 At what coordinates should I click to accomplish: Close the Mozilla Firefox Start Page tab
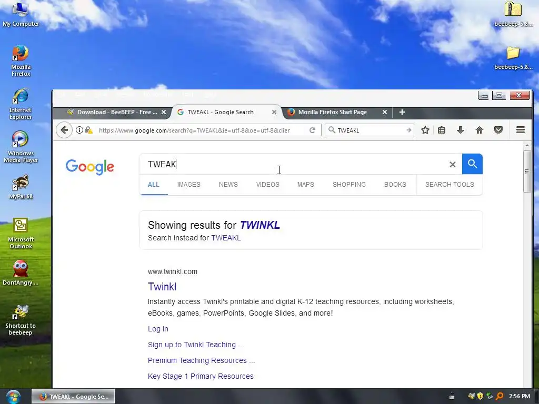click(385, 112)
